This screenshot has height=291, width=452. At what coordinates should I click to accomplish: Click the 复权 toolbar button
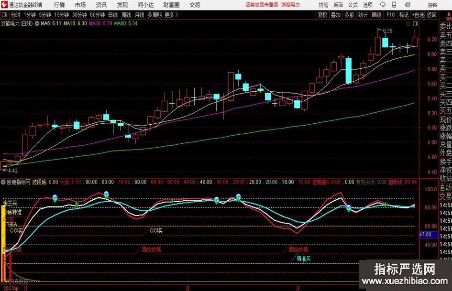[322, 15]
